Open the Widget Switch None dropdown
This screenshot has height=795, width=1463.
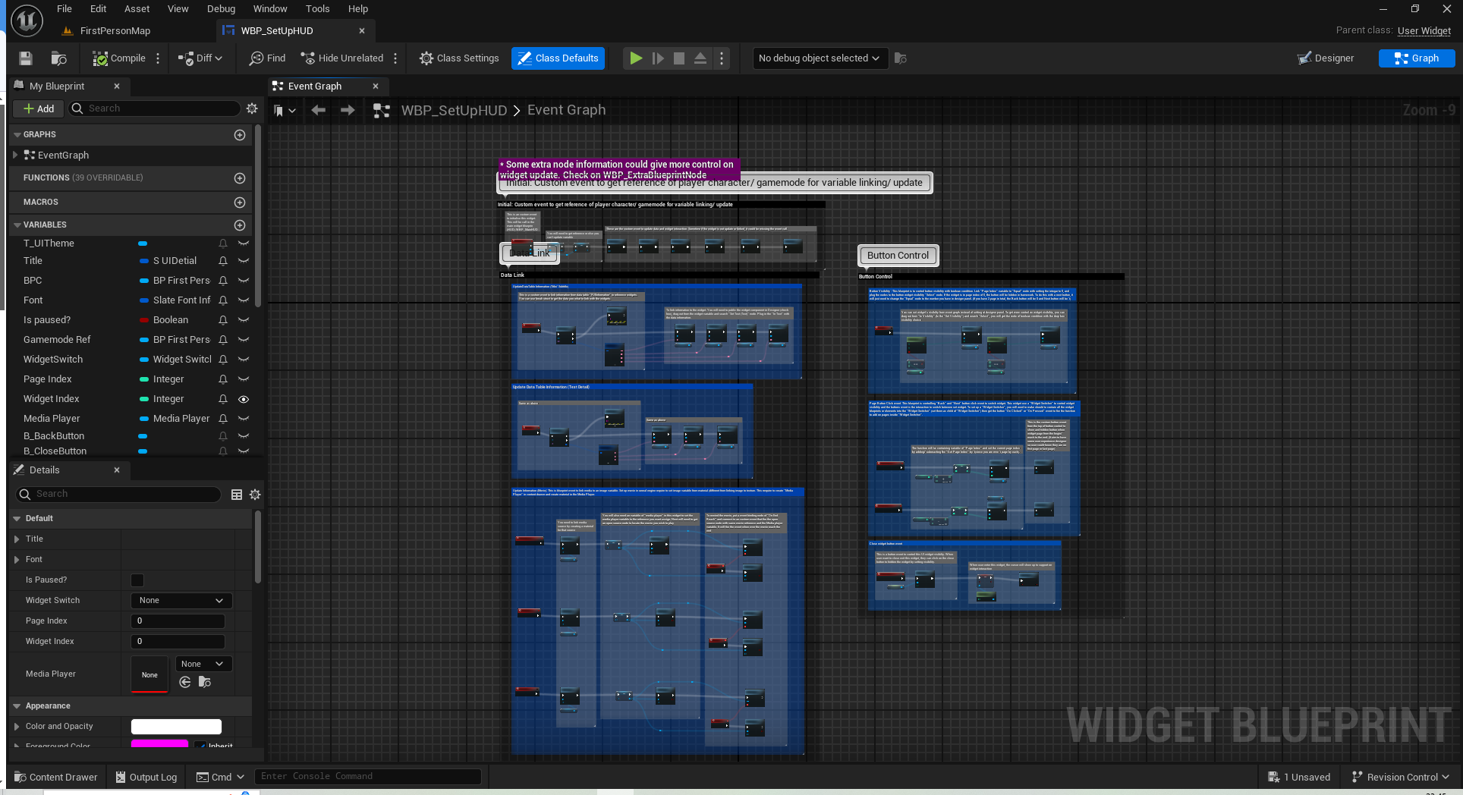coord(181,601)
